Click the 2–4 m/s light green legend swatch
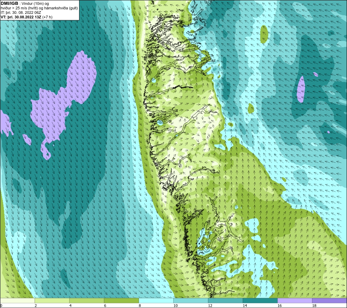The height and width of the screenshot is (308, 347). 52,301
